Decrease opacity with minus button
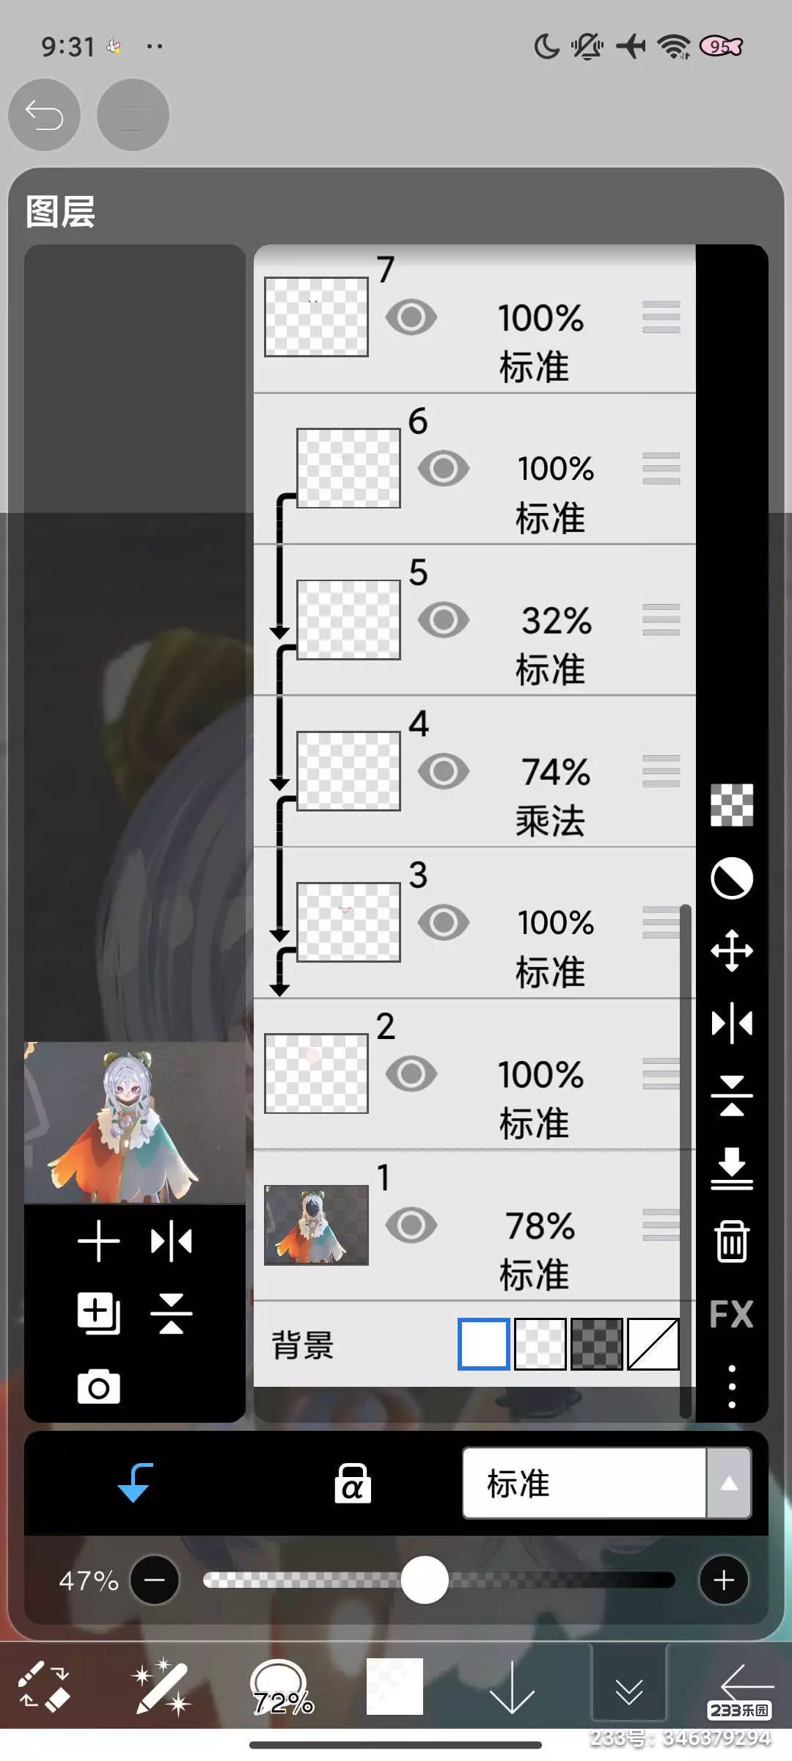 [x=155, y=1580]
